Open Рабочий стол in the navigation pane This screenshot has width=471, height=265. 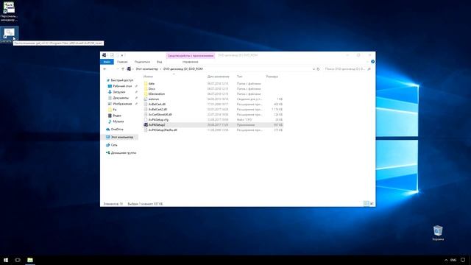click(122, 86)
